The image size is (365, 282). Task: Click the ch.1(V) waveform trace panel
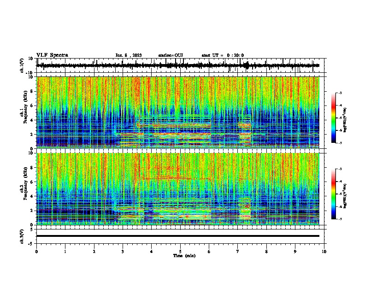pyautogui.click(x=181, y=65)
